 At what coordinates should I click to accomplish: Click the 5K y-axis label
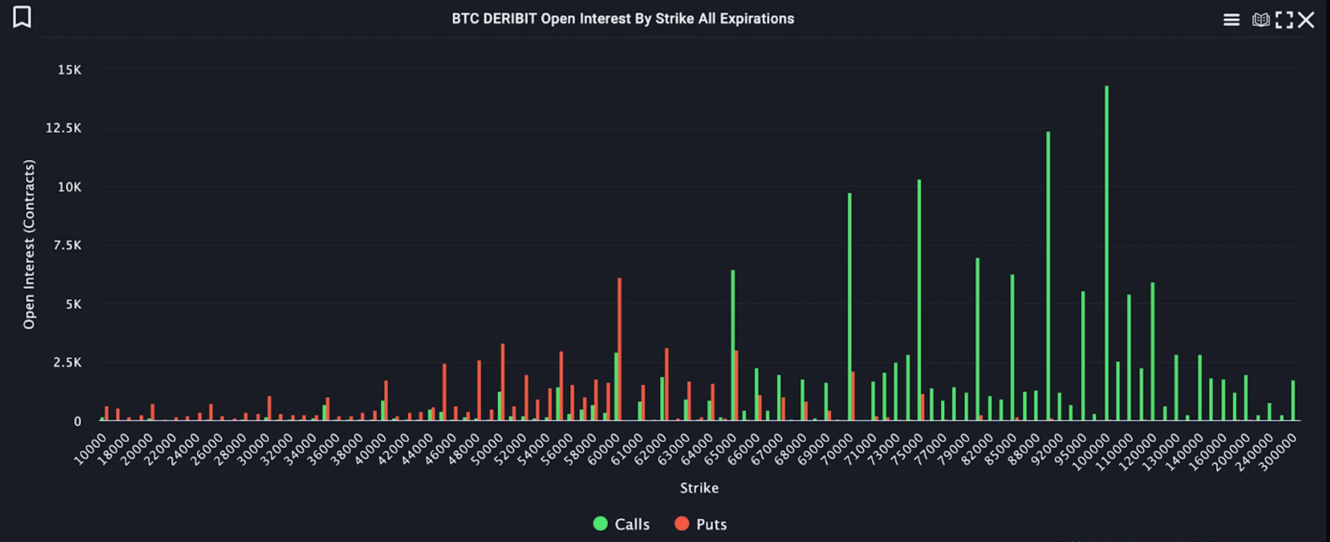point(74,304)
